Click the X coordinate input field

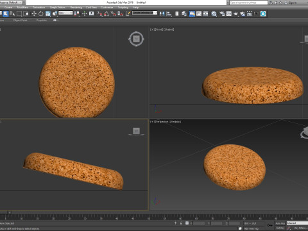(199, 223)
